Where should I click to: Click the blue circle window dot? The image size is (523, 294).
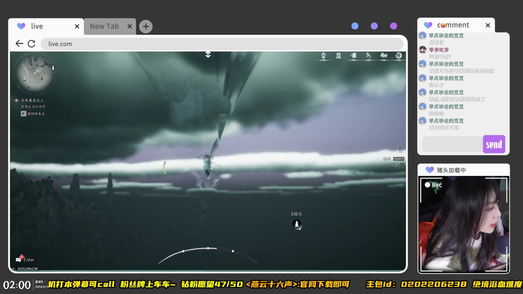[355, 26]
